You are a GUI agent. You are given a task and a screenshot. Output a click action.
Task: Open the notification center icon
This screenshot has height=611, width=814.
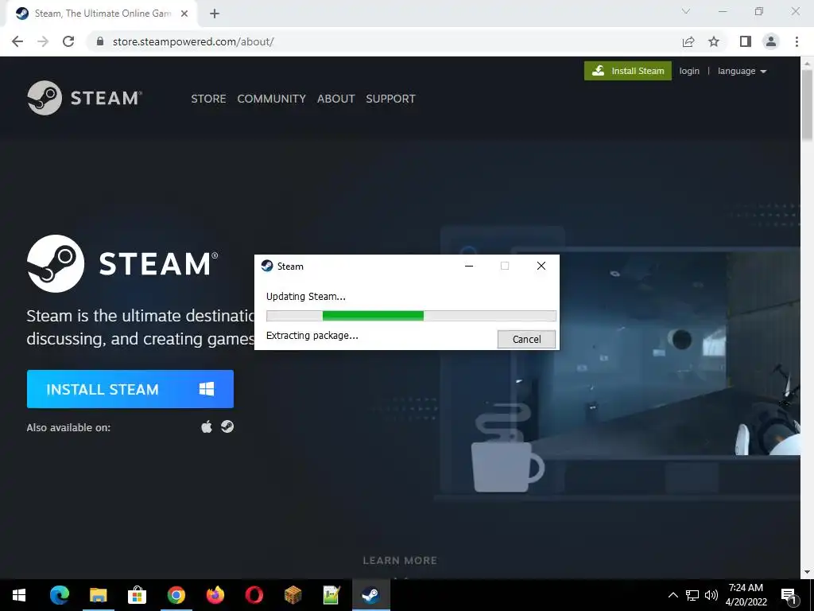click(x=789, y=595)
